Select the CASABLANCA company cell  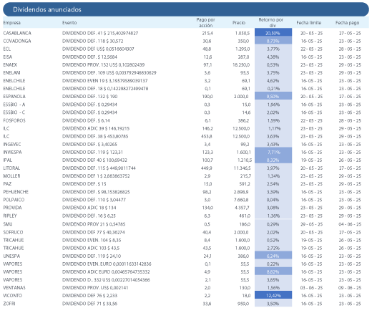tap(17, 33)
